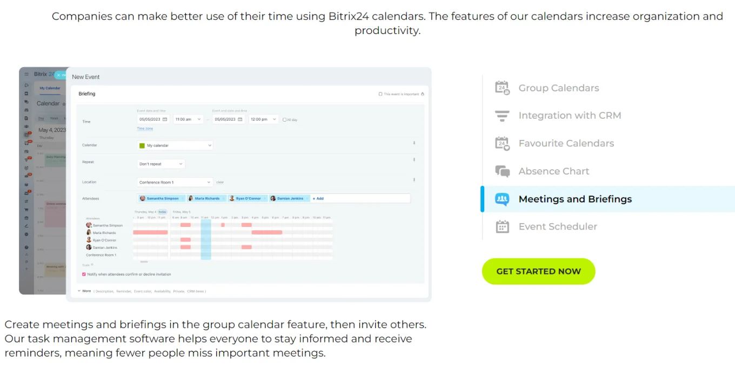735x382 pixels.
Task: Click the GET STARTED NOW button
Action: [x=538, y=271]
